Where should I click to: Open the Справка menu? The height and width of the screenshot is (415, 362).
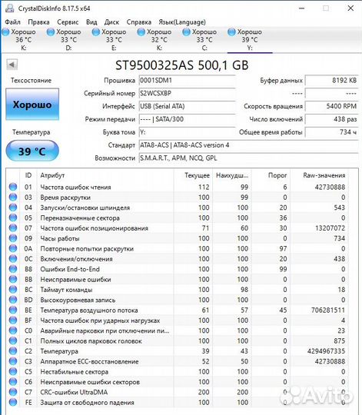click(139, 22)
